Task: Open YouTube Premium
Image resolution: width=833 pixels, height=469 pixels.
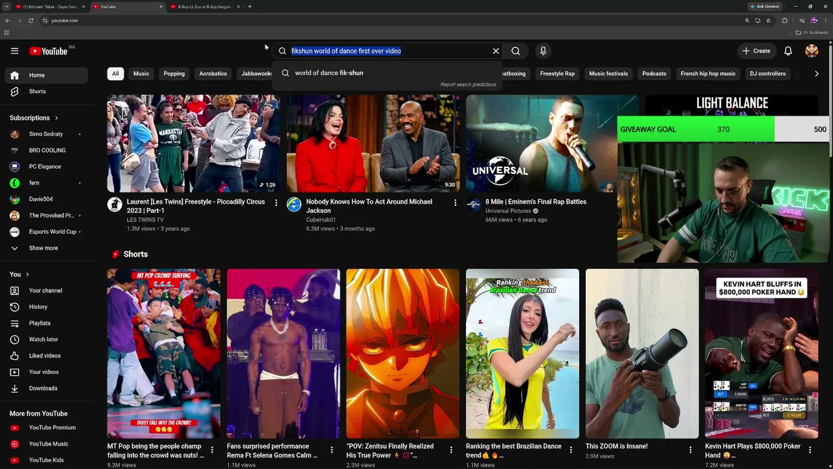Action: [x=46, y=427]
